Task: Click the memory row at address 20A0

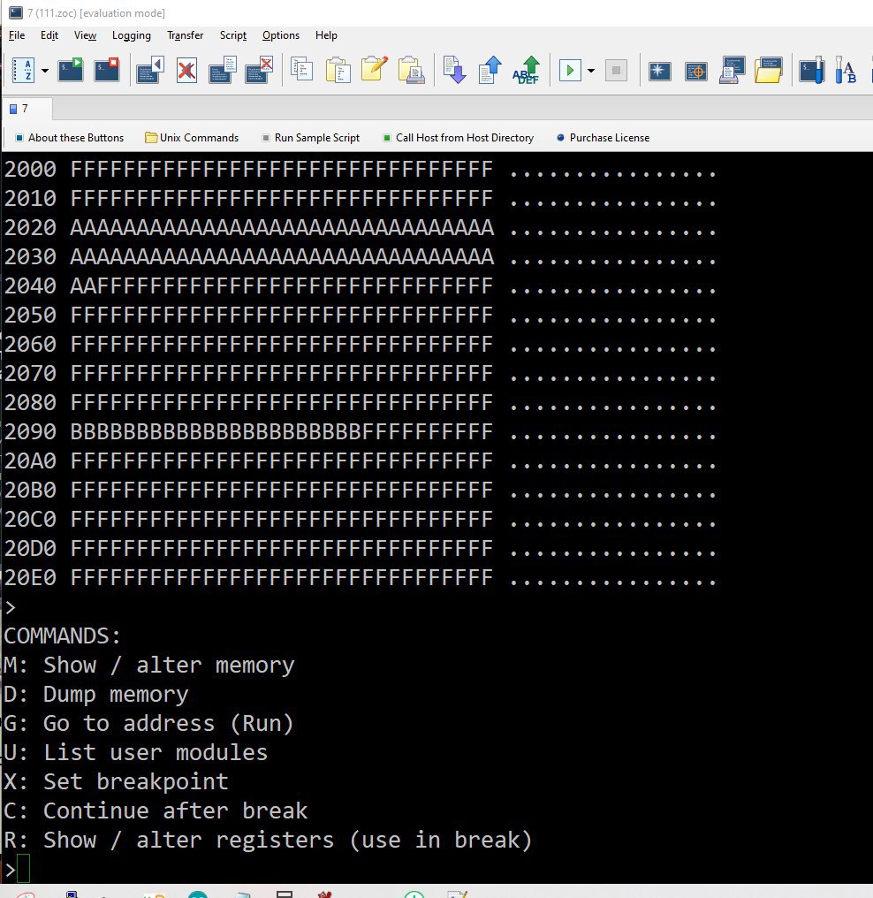Action: click(x=361, y=460)
